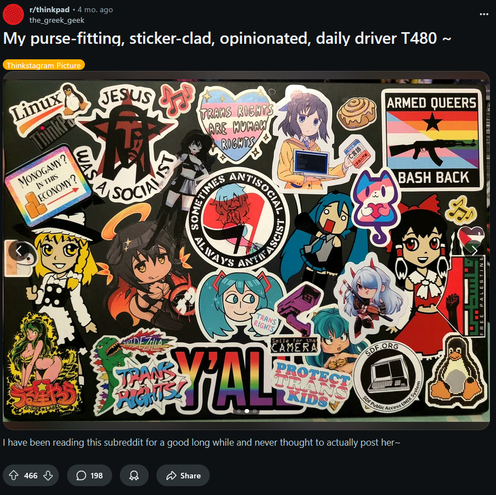
Task: Filter by Thinkstagram Picture flair
Action: coord(44,65)
